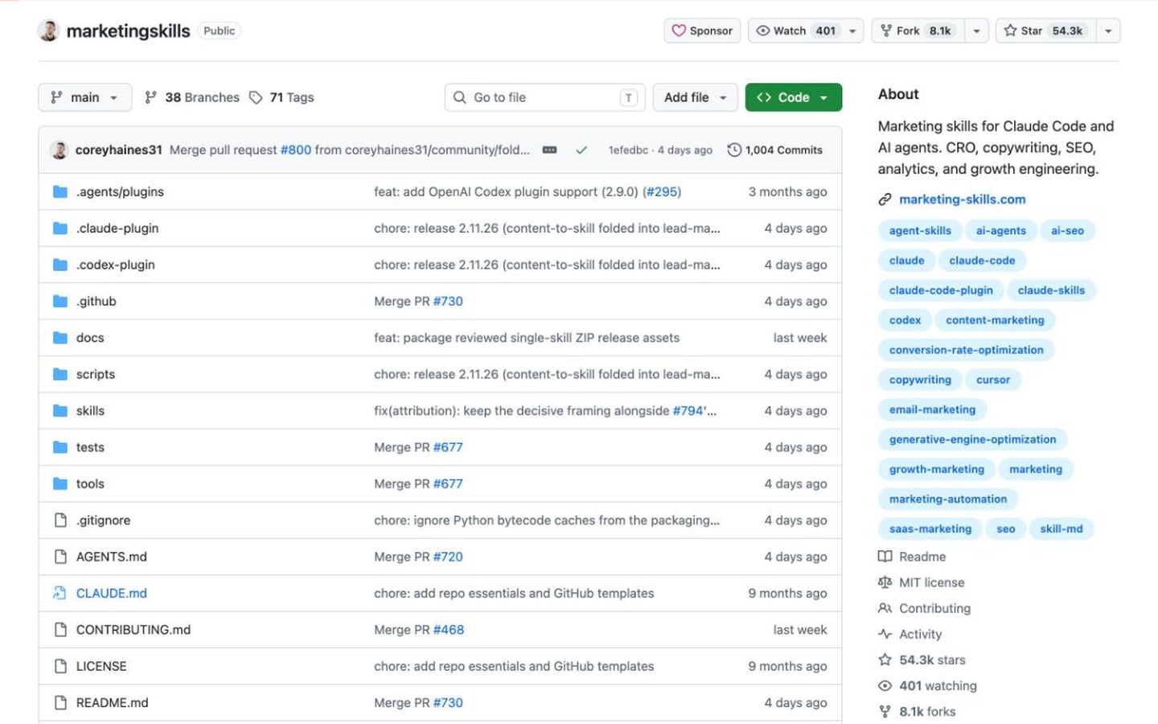This screenshot has width=1158, height=724.
Task: Open feat: package reviewed single-skill ZIP commit
Action: pyautogui.click(x=527, y=338)
